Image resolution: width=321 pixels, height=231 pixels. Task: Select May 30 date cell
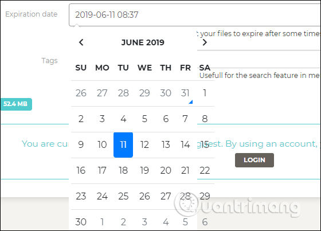click(166, 93)
